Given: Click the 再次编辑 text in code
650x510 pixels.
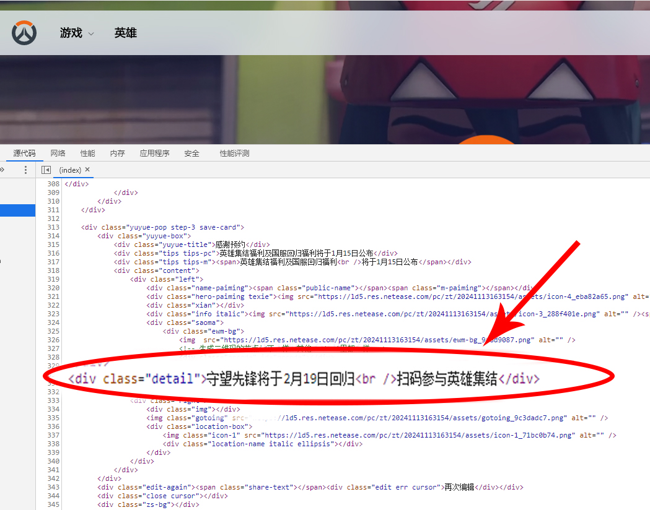Looking at the screenshot, I should 459,487.
